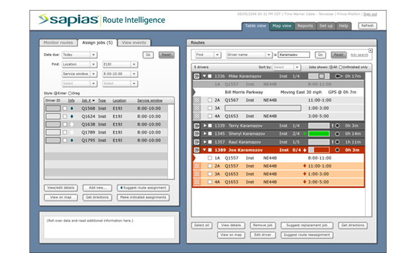Click the heading arrow icon for Mike Karamazov

338,76
